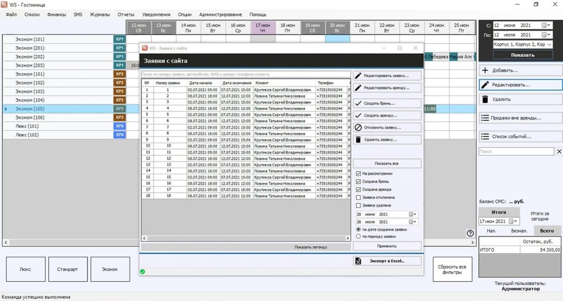
Task: Open the Финансы menu
Action: 57,15
